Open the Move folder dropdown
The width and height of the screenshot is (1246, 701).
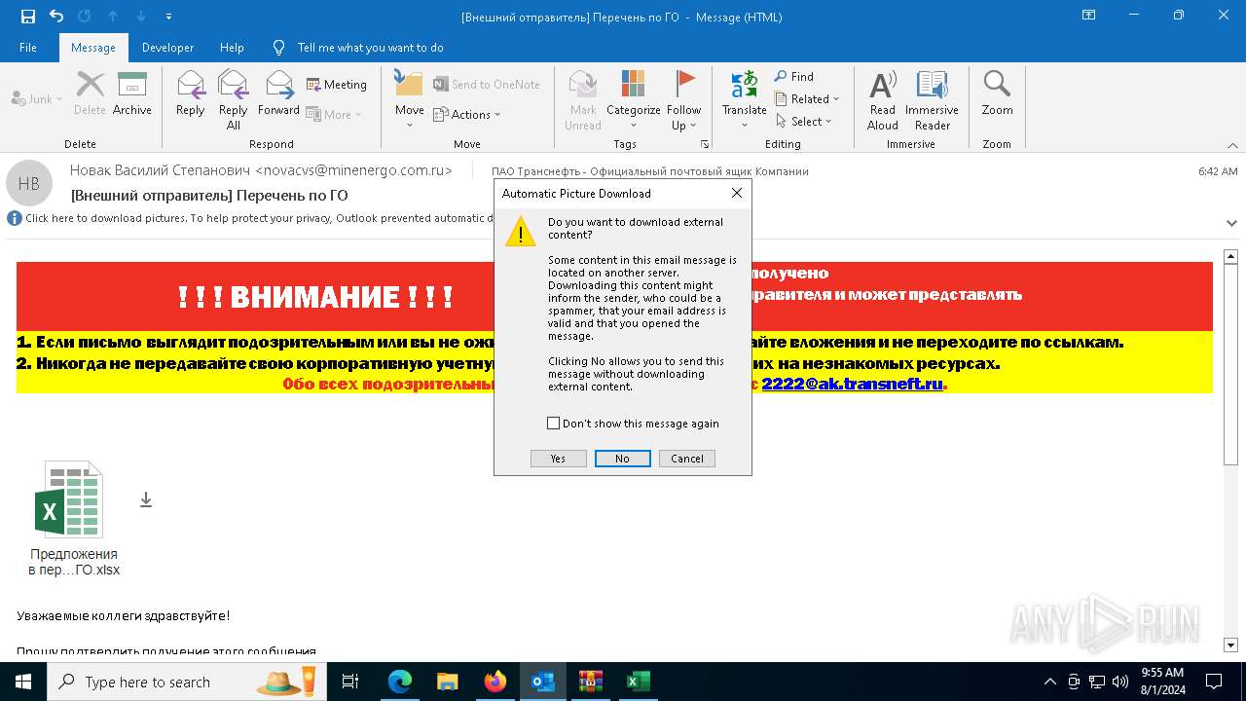tap(410, 99)
